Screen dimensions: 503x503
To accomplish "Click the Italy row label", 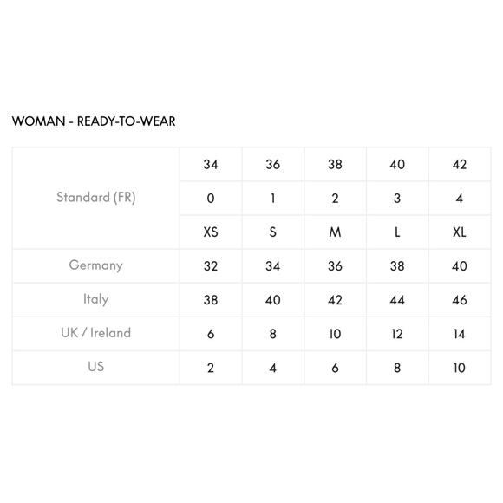I will (96, 299).
